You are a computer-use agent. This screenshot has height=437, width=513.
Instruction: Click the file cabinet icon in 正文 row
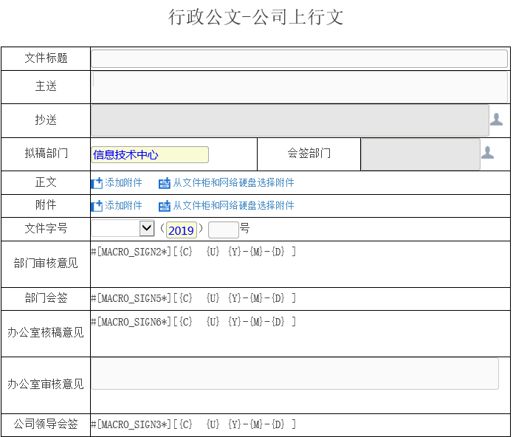pos(165,183)
